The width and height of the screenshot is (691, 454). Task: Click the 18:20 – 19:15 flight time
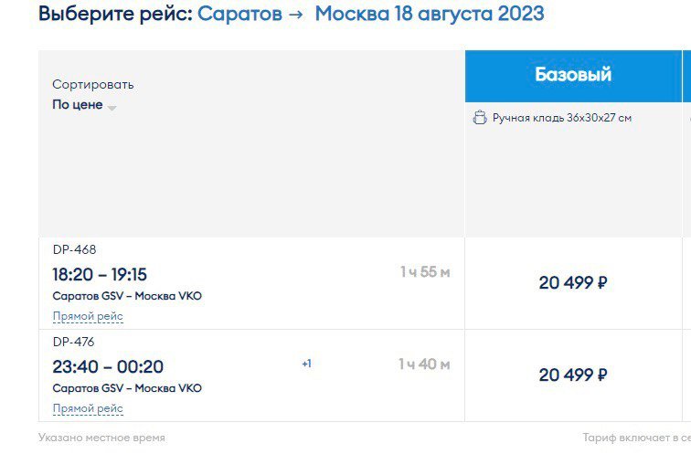pos(100,274)
